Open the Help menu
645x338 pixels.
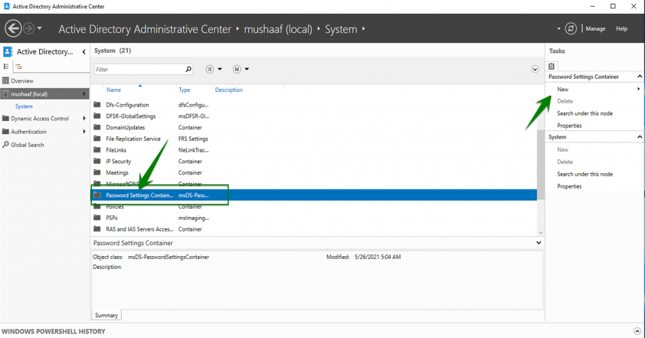(622, 29)
